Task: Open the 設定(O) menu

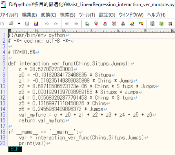Action: pos(107,15)
